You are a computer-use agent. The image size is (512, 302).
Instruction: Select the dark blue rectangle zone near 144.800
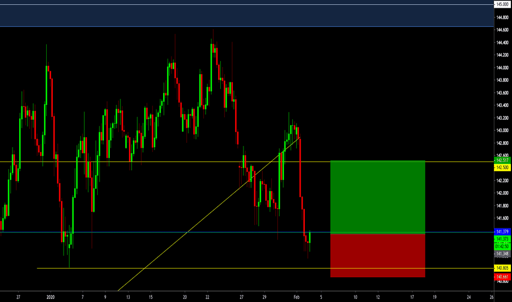(x=247, y=16)
